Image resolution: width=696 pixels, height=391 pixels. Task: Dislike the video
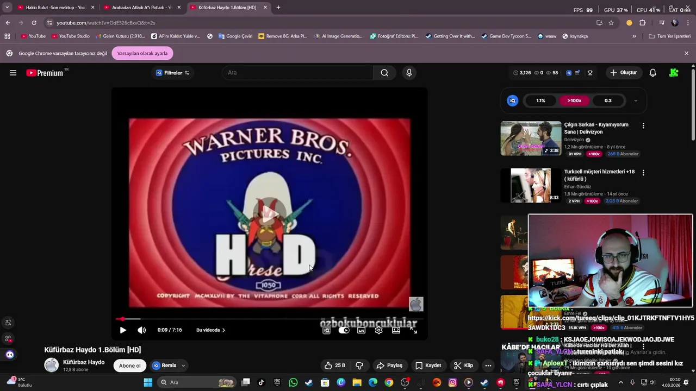(x=359, y=365)
